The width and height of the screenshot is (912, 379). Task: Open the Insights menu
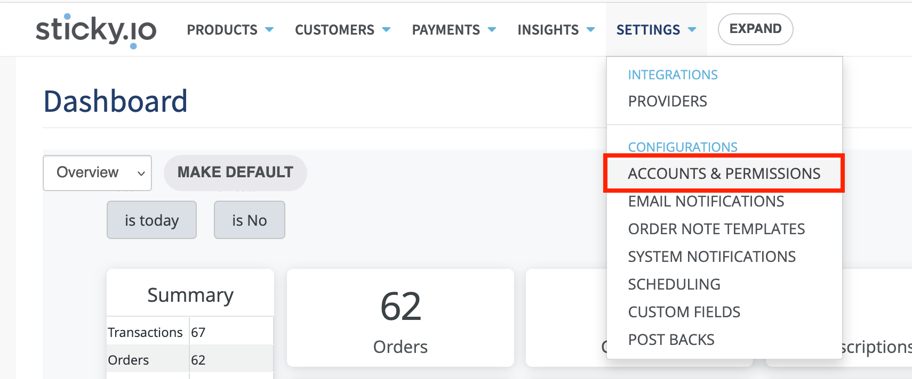pyautogui.click(x=555, y=30)
